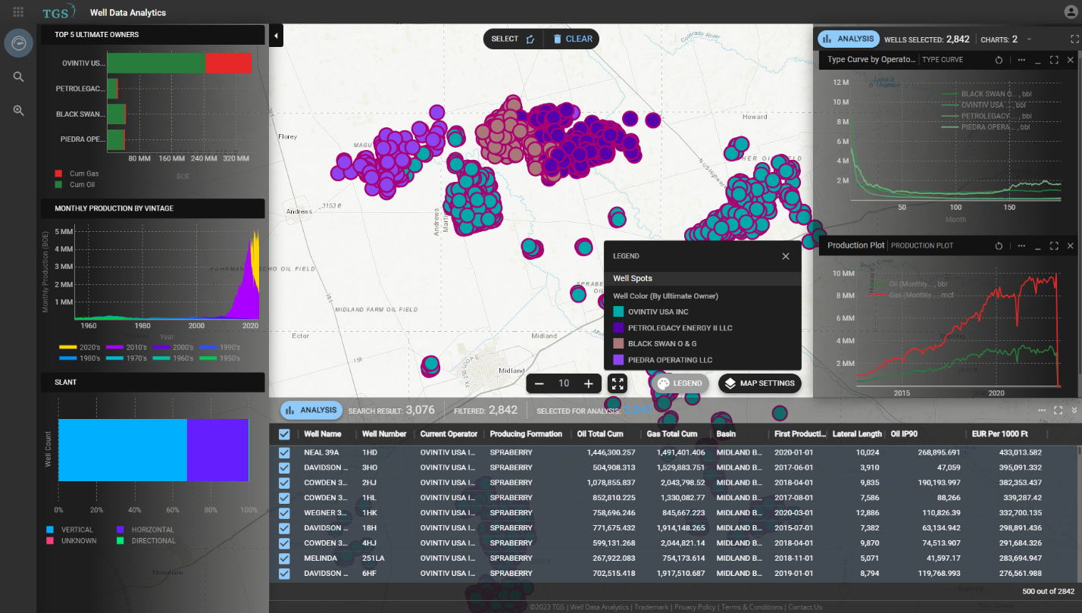Refresh the Type Curve by Operator chart
The height and width of the screenshot is (613, 1082).
pyautogui.click(x=999, y=59)
